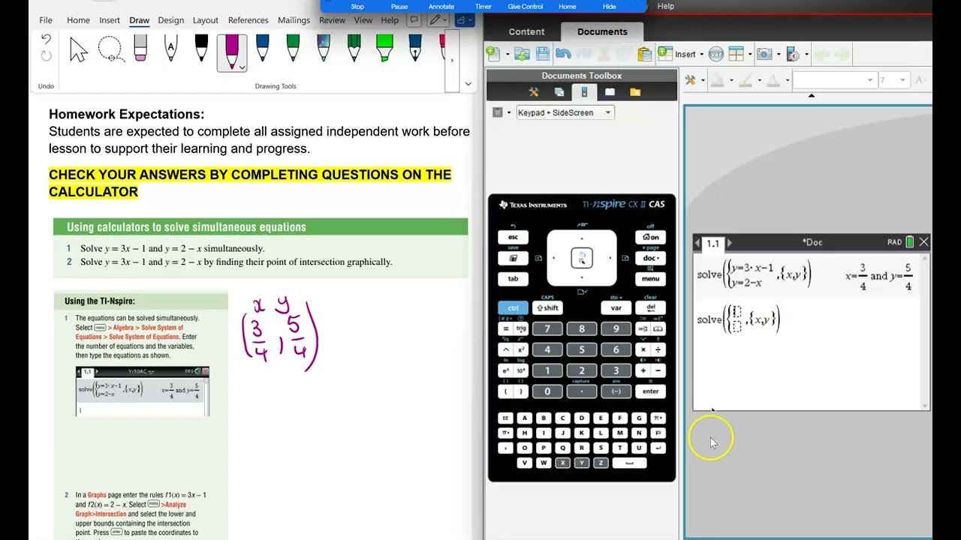Click the Paste clipboard icon in TI-Nspire

(643, 54)
